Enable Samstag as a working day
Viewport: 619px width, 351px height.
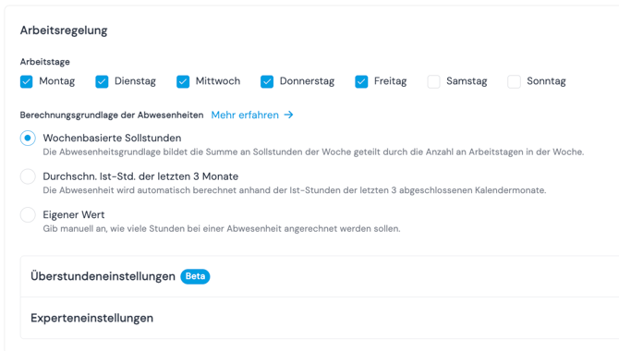pos(433,81)
